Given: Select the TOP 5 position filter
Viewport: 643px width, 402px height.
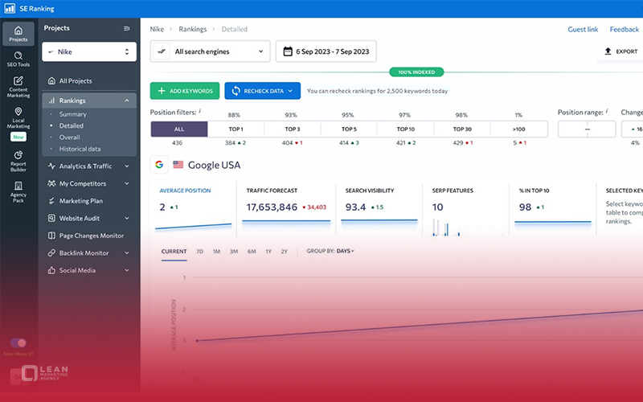Looking at the screenshot, I should [349, 129].
